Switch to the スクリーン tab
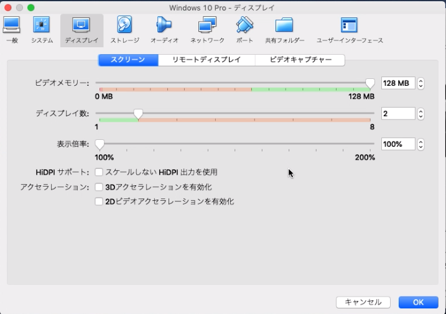 click(128, 60)
